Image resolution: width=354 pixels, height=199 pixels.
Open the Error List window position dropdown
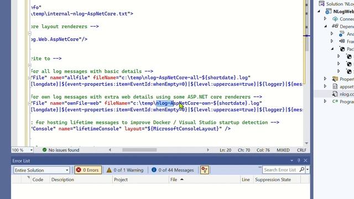tap(291, 161)
